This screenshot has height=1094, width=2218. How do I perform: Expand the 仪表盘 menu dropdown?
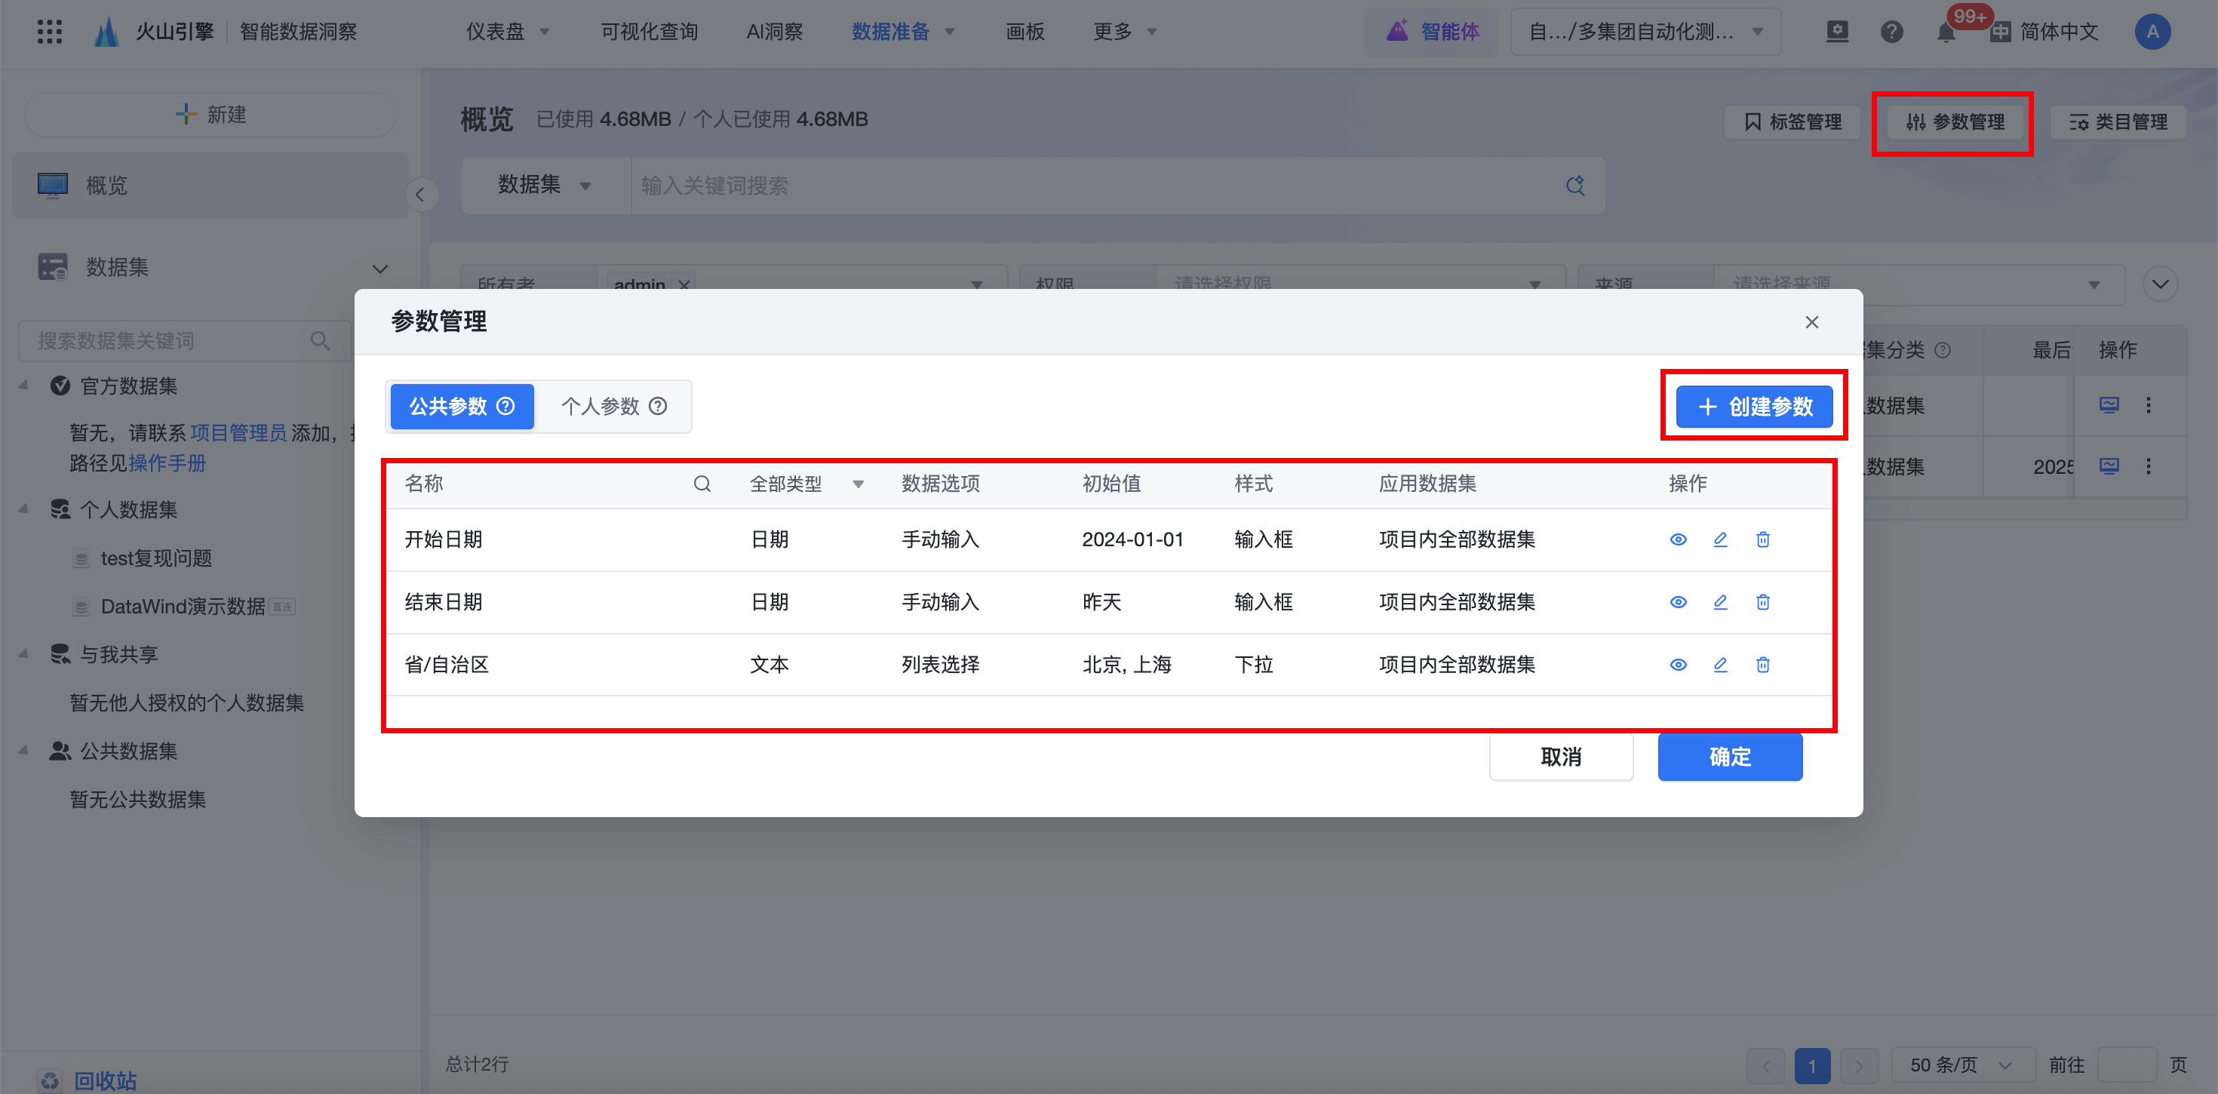point(507,32)
